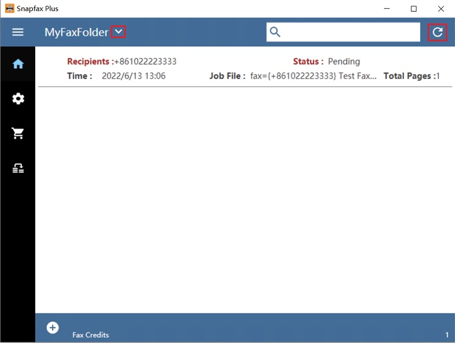Click the fax credits count at bottom right
Image resolution: width=455 pixels, height=343 pixels.
(446, 335)
